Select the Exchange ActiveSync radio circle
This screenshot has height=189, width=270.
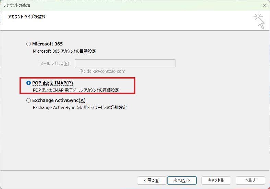click(28, 100)
